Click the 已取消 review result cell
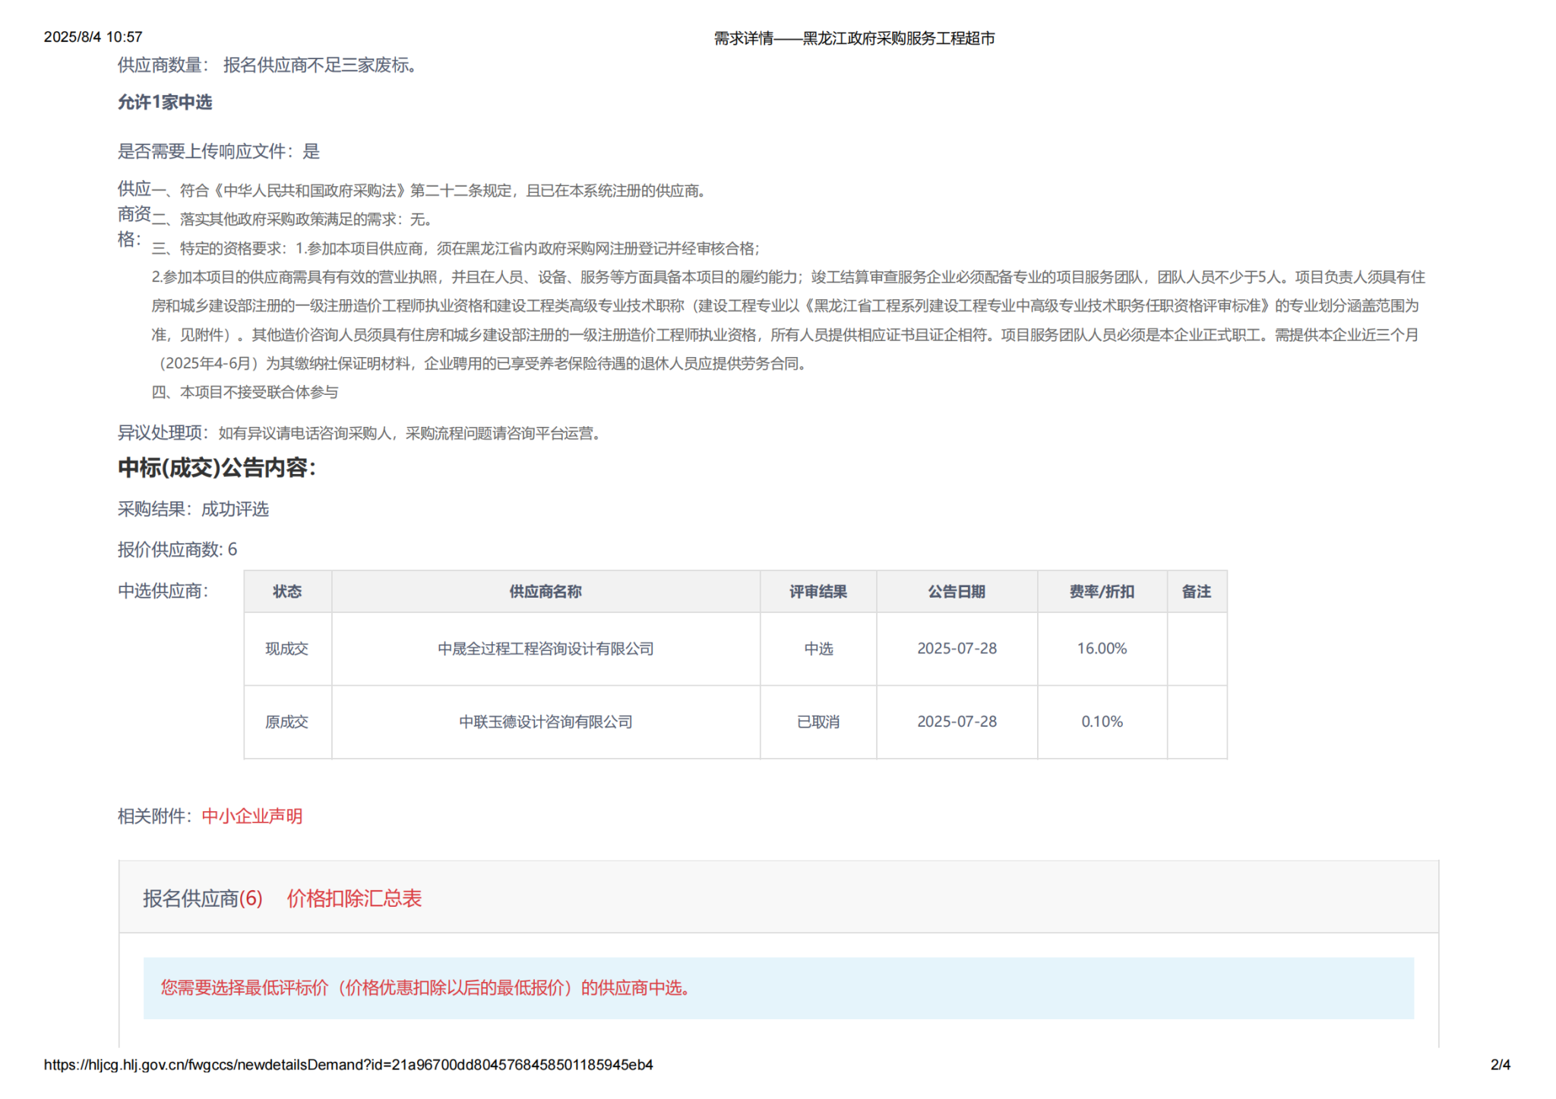 (818, 722)
